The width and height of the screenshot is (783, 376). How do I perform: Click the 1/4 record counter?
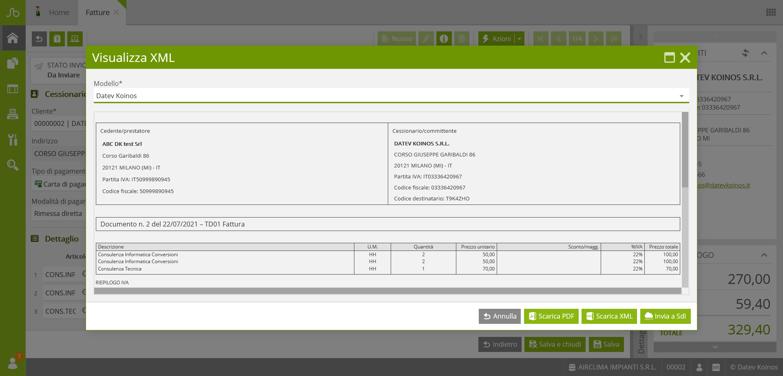tap(577, 39)
